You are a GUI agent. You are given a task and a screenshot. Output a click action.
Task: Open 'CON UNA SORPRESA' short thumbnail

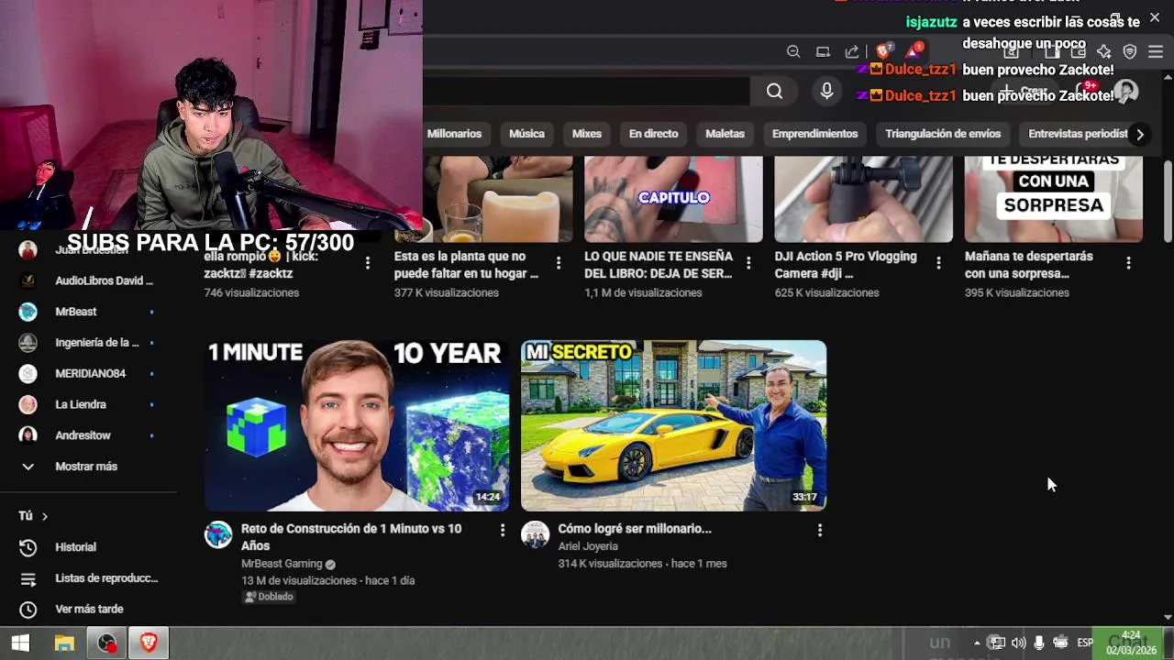(x=1053, y=199)
